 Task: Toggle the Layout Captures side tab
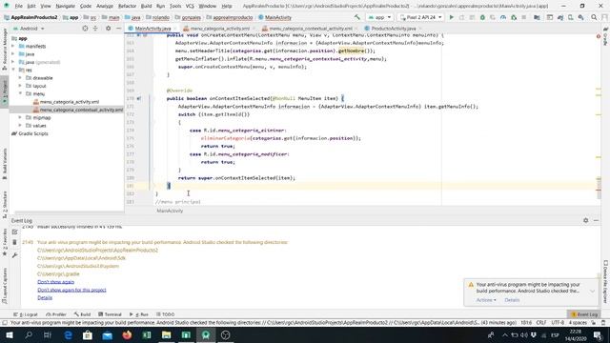coord(5,286)
